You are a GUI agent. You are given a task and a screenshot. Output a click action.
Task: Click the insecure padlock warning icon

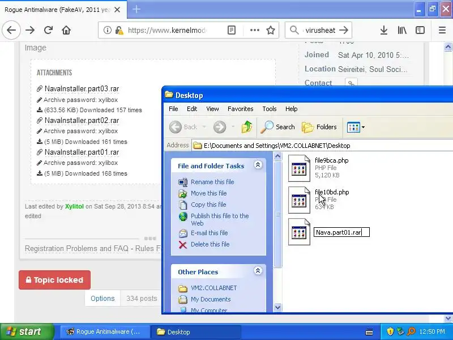(119, 30)
